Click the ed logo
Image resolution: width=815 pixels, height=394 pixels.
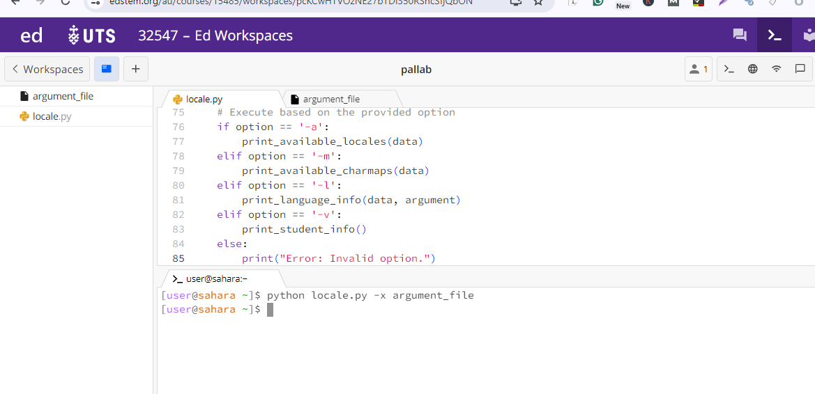click(31, 36)
